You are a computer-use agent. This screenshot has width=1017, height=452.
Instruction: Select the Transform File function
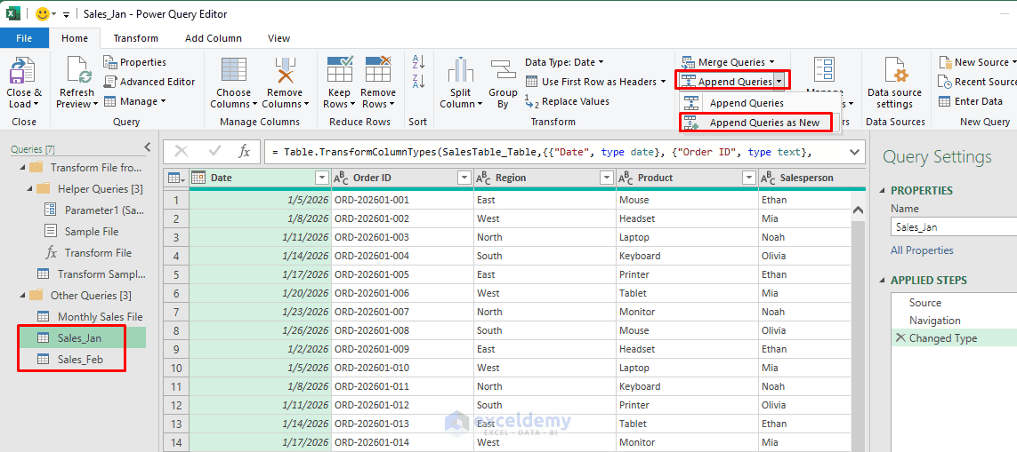point(98,252)
